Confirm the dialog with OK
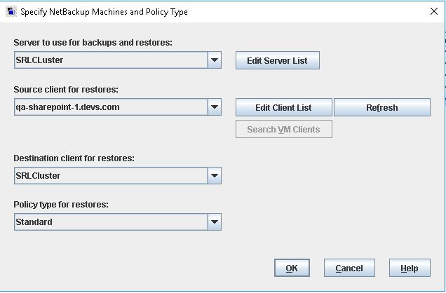 (292, 268)
